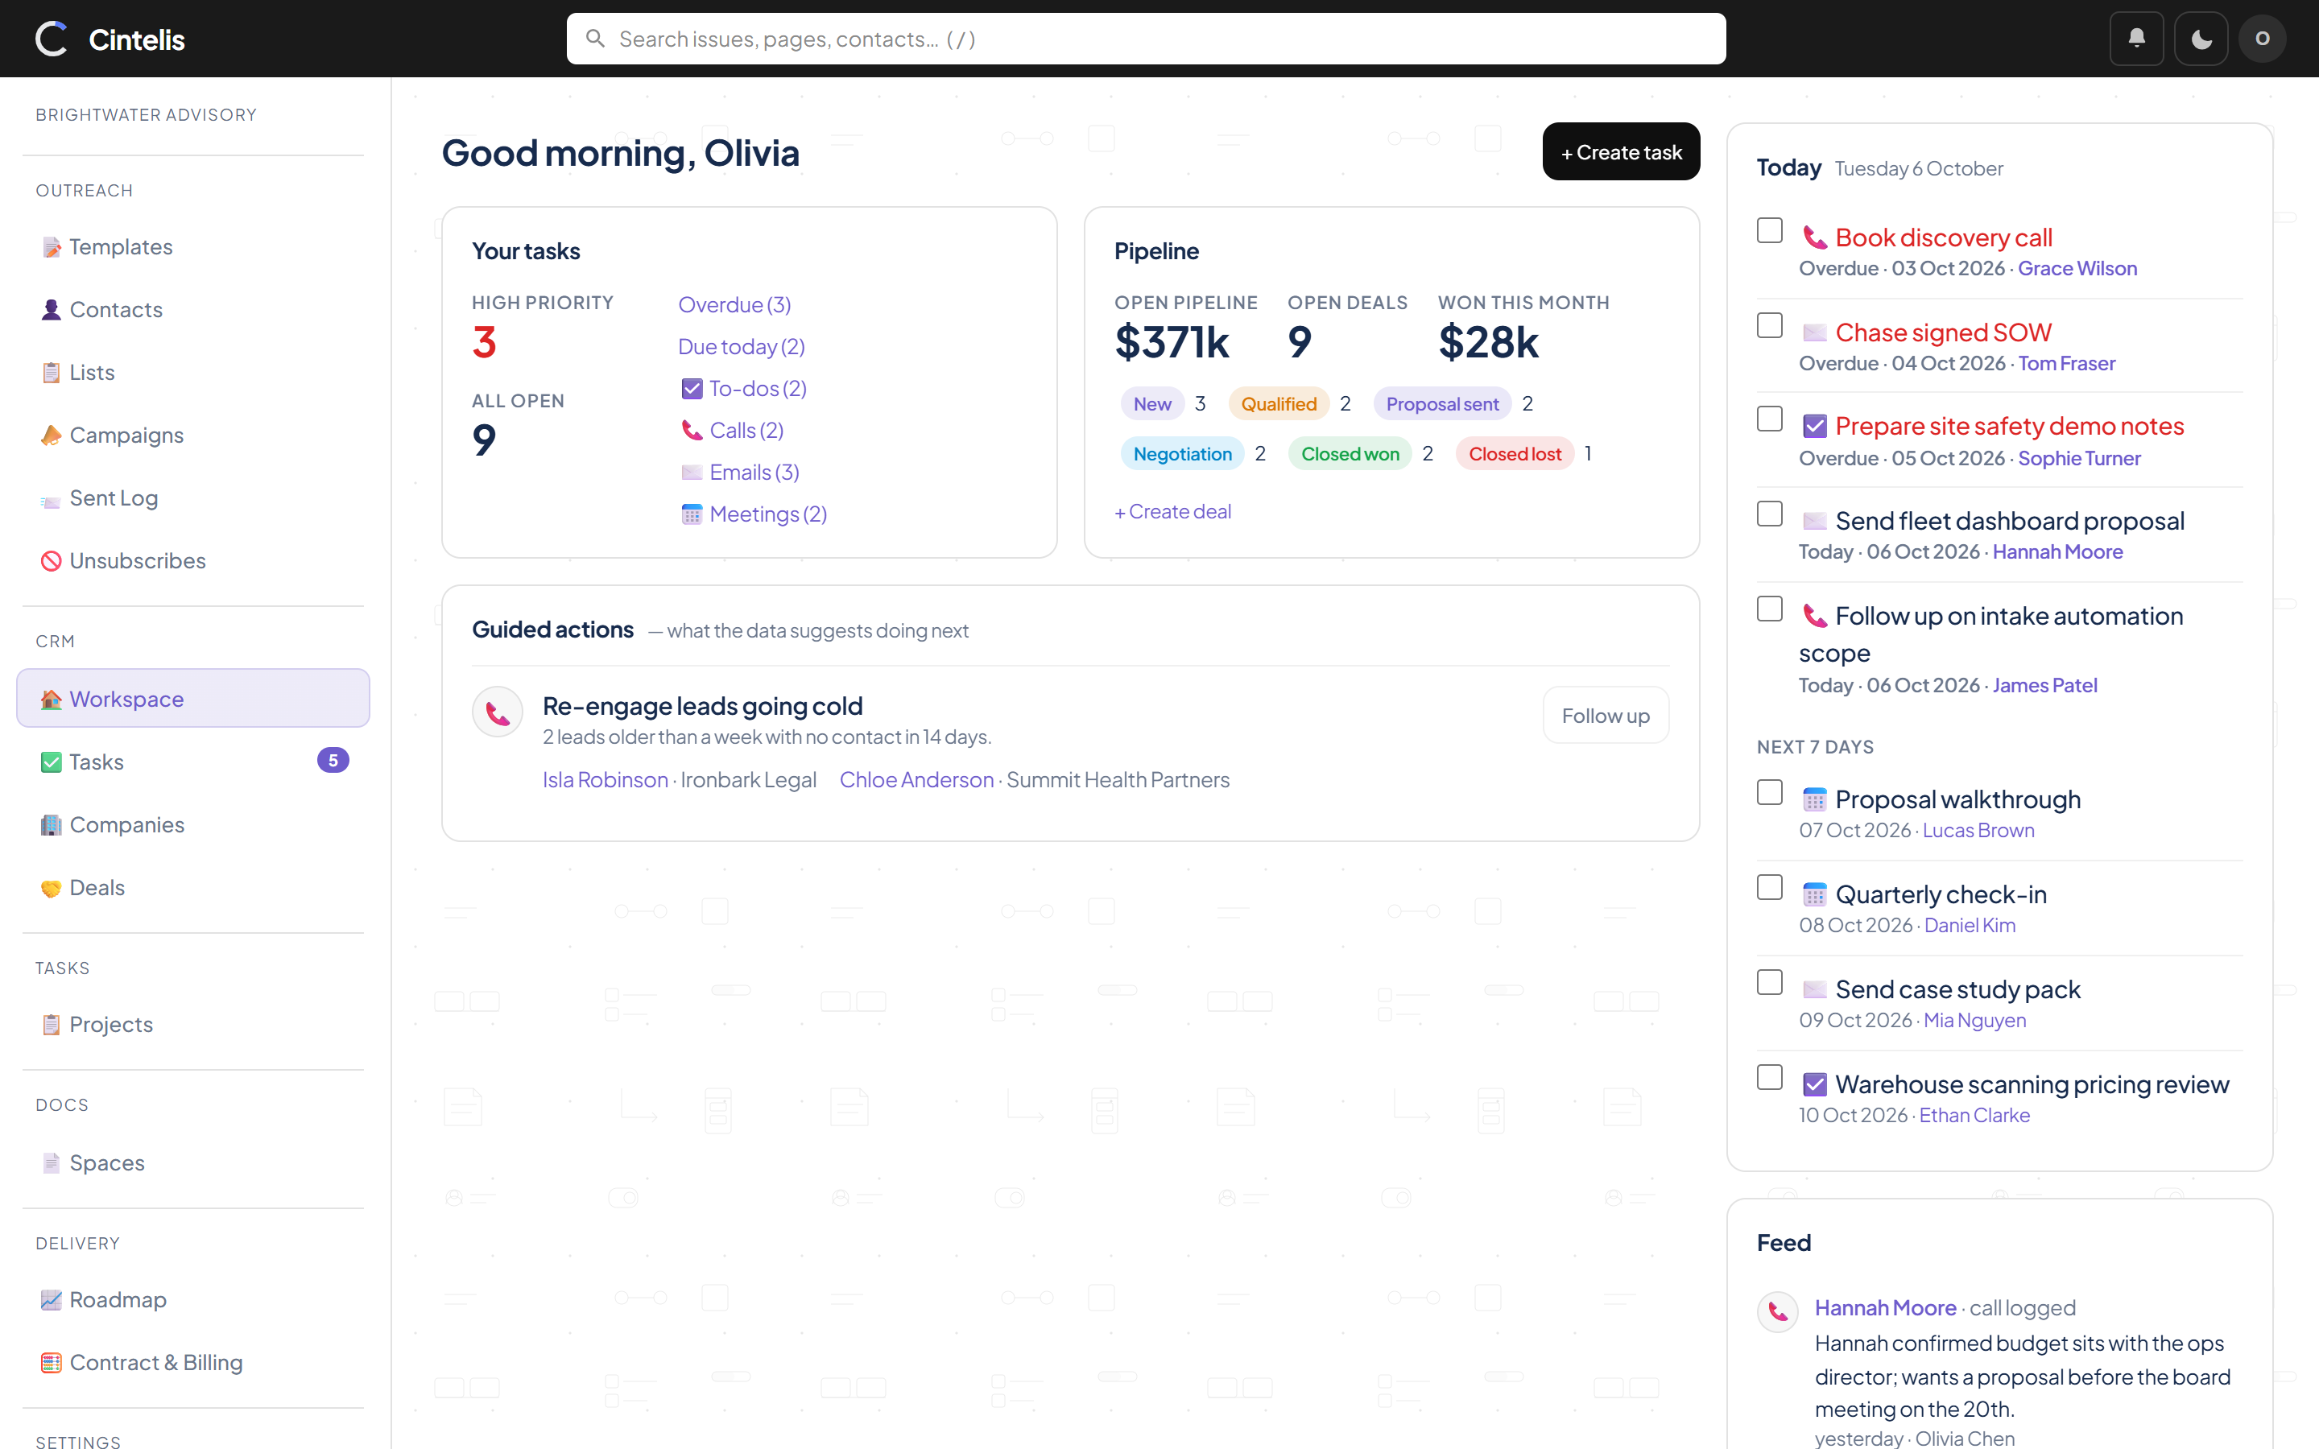Complete Follow up on intake automation scope
The width and height of the screenshot is (2319, 1449).
point(1769,609)
